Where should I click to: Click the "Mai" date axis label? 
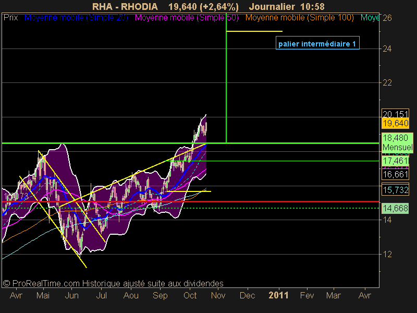click(x=43, y=295)
